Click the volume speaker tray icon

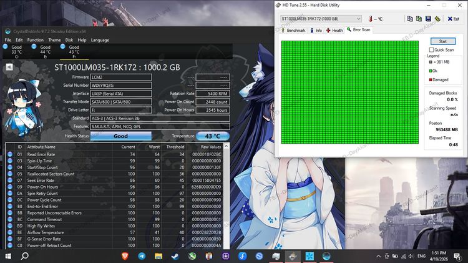click(411, 256)
